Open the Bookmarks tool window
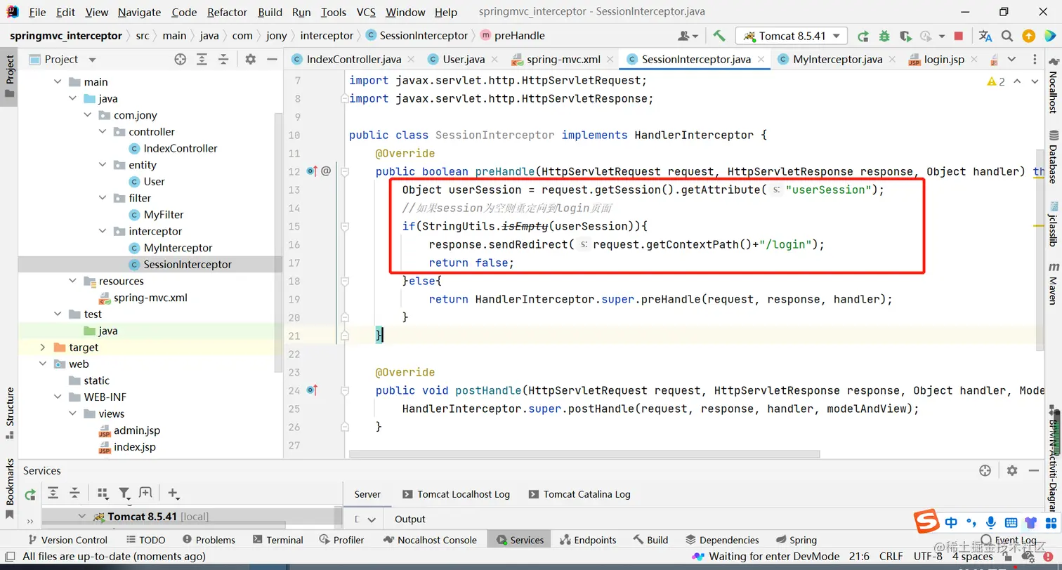 coord(10,489)
